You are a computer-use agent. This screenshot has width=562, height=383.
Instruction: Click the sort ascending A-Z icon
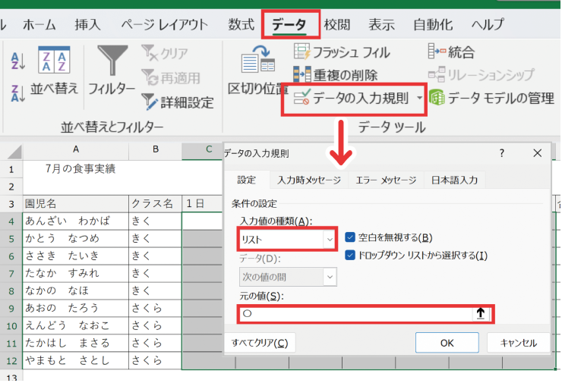click(18, 59)
